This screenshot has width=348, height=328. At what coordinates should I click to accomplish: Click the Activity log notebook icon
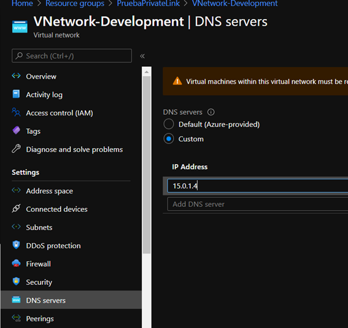(x=16, y=94)
